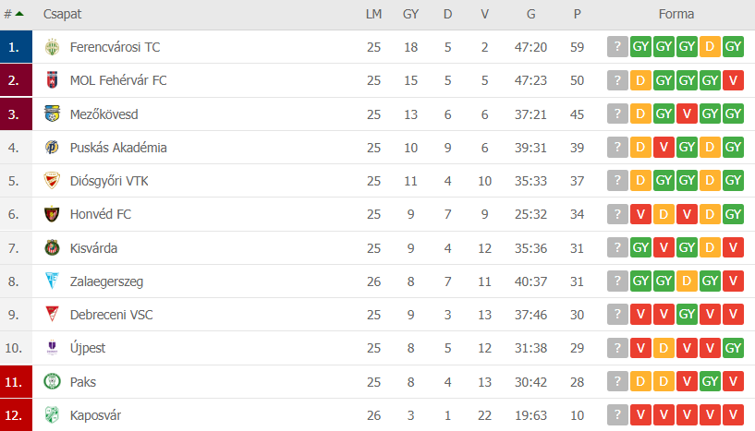Click the Puskás Akadémia team logo
755x431 pixels.
(x=52, y=148)
